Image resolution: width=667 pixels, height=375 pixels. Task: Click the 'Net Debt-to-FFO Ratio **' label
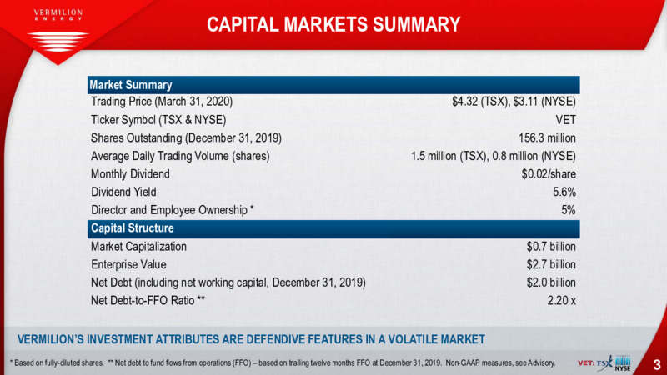[148, 301]
